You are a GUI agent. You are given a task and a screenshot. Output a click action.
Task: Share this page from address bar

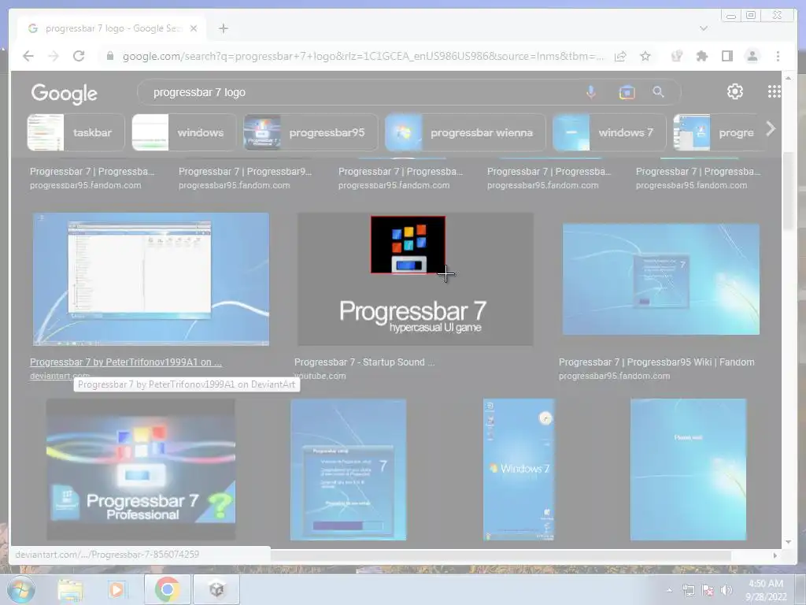click(x=620, y=56)
